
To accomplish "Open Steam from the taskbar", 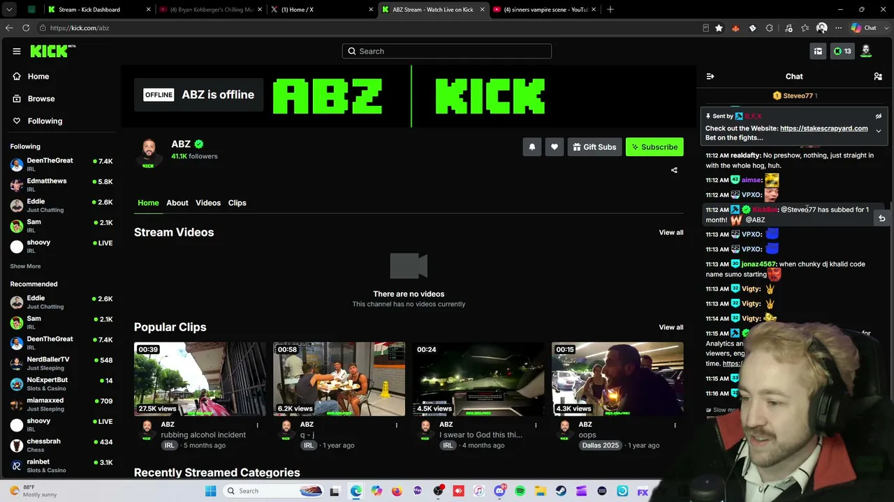I will point(561,491).
